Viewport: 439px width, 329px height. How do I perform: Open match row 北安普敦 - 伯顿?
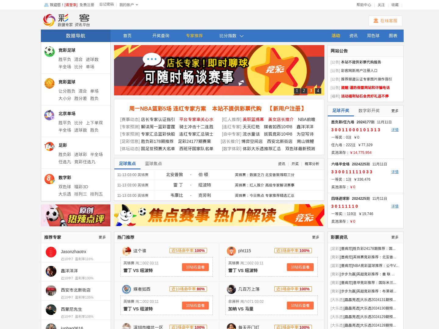[x=219, y=175]
